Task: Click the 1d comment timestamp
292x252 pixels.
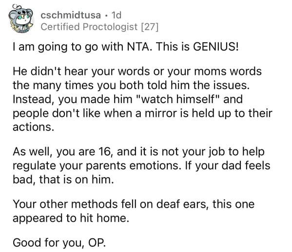Action: click(116, 15)
